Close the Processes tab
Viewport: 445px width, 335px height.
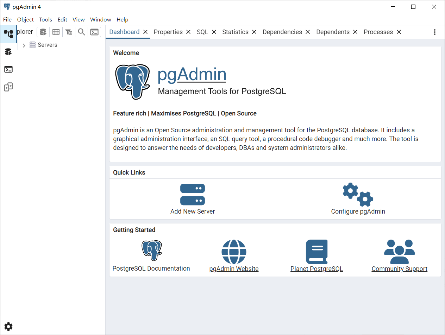click(x=399, y=32)
